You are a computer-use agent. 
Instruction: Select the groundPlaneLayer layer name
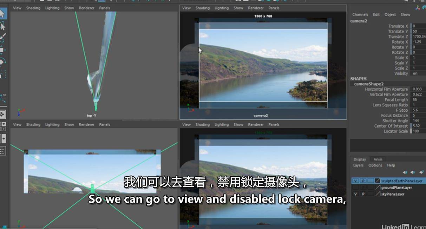[x=396, y=188]
